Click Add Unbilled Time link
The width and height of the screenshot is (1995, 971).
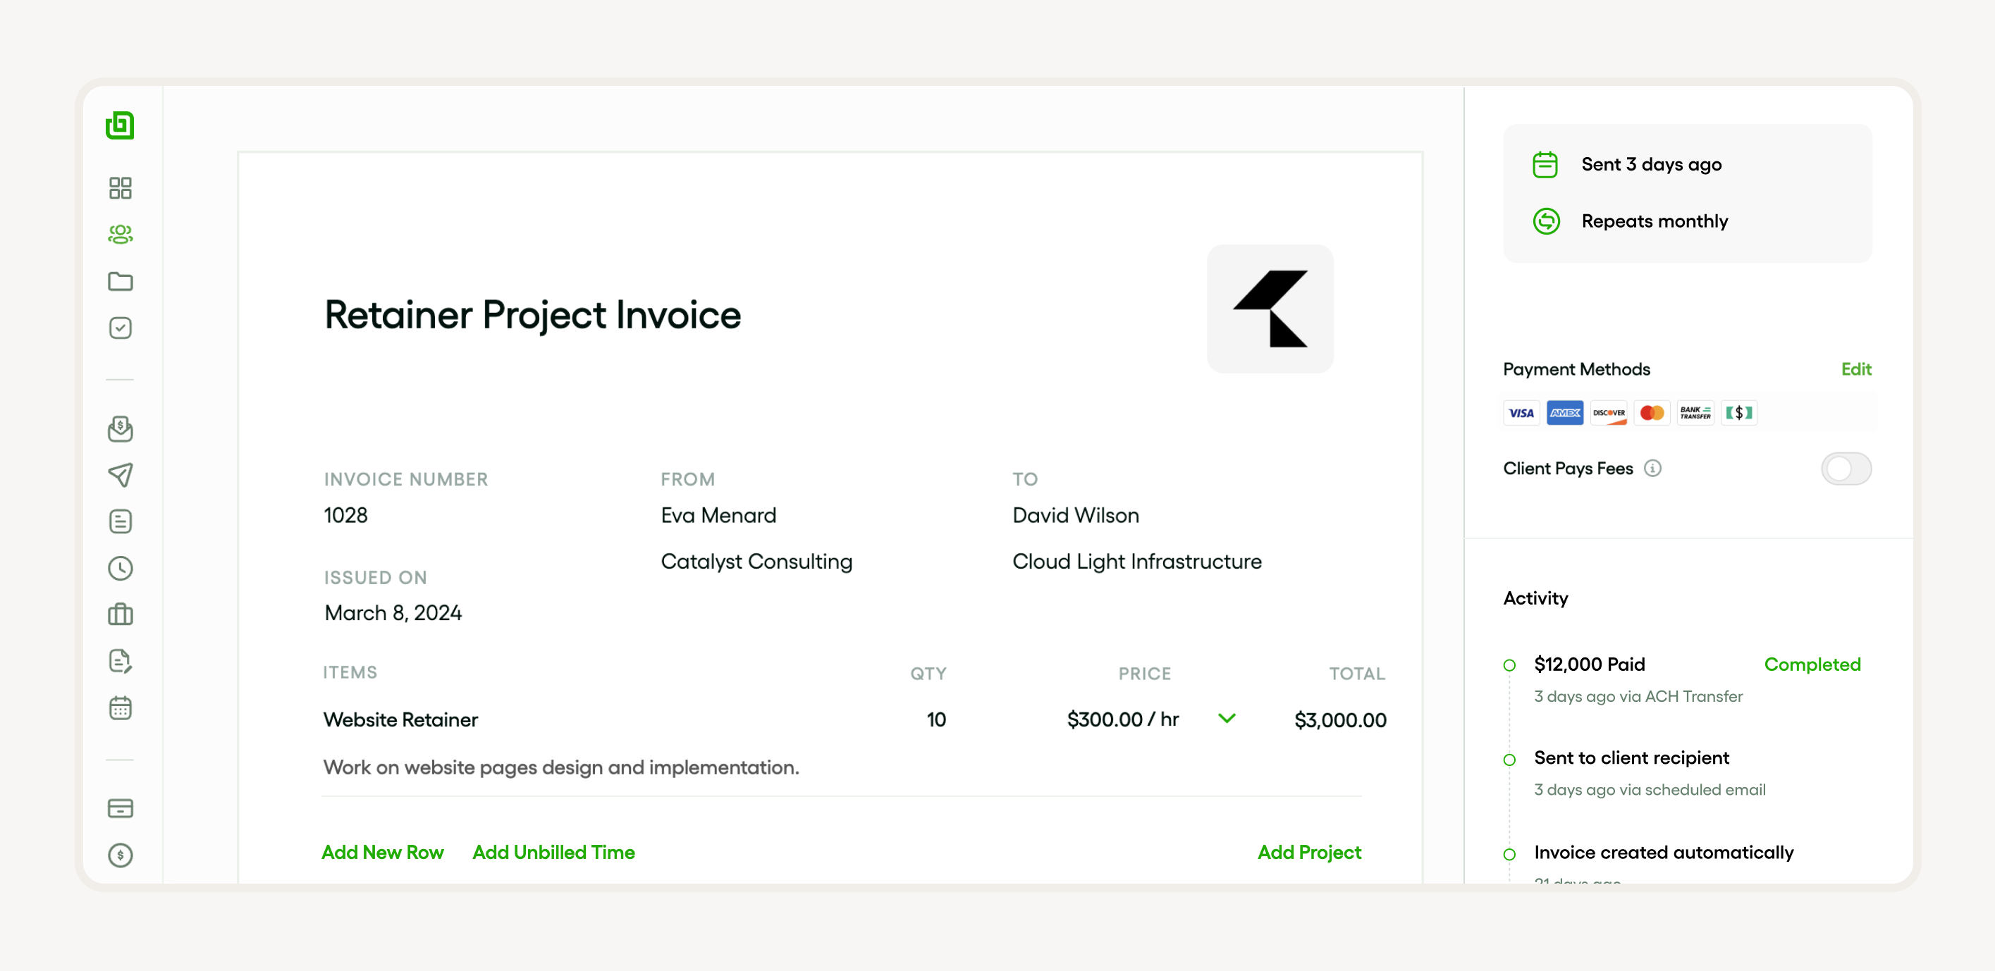554,852
